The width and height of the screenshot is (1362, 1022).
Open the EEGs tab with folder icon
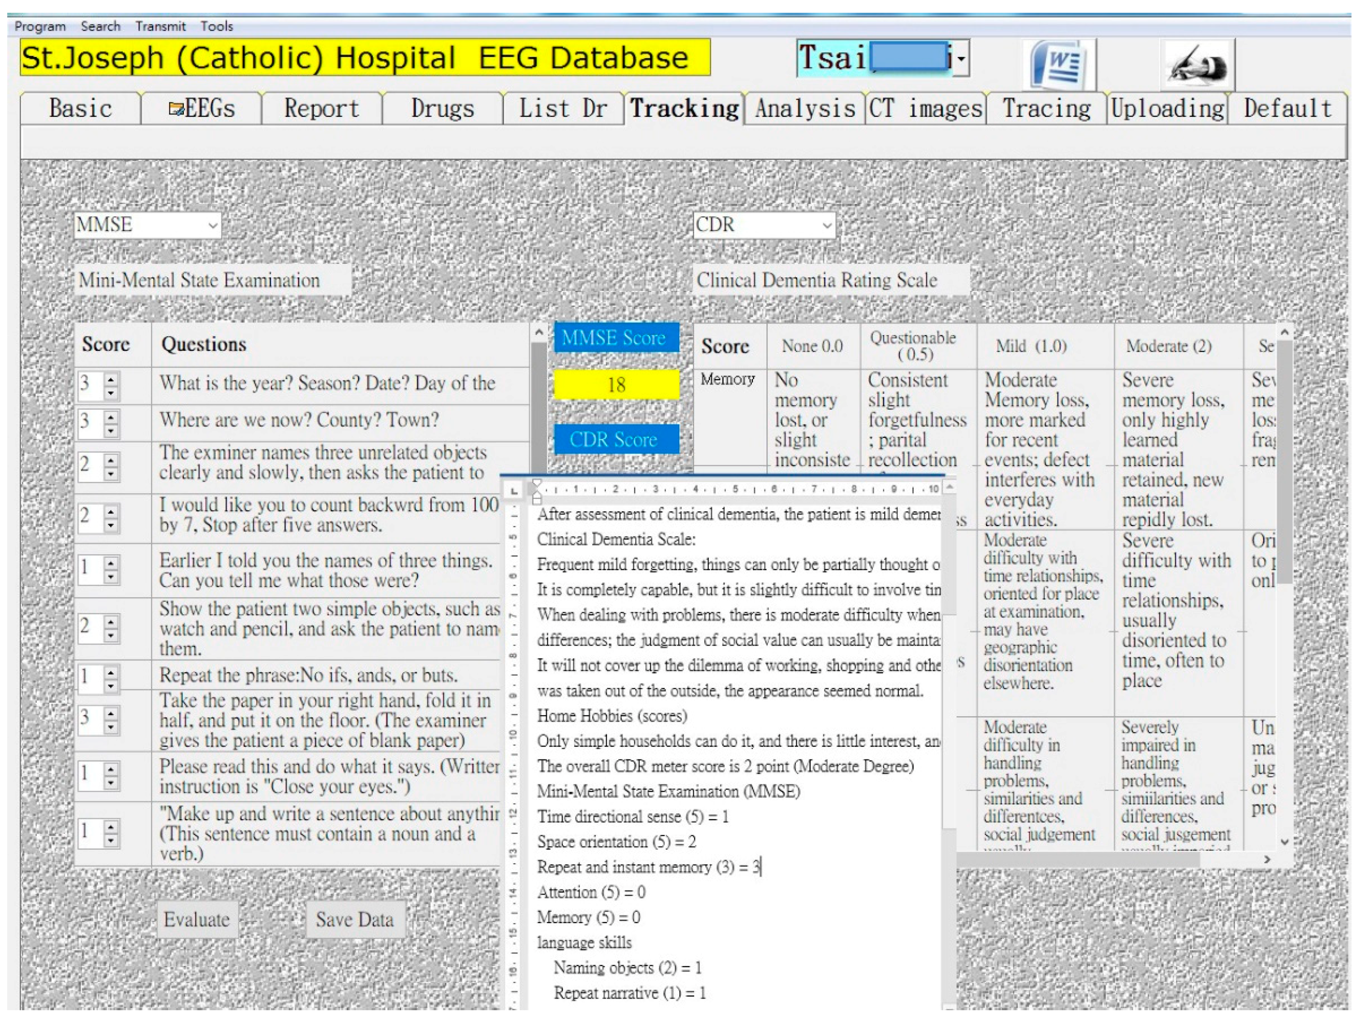point(201,109)
